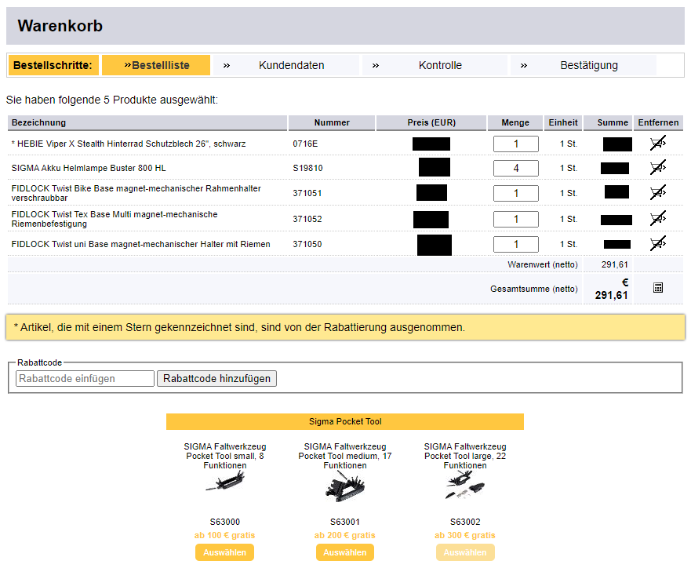Remove FIDLOCK Twist Tex Base from cart
Image resolution: width=691 pixels, height=568 pixels.
point(657,219)
